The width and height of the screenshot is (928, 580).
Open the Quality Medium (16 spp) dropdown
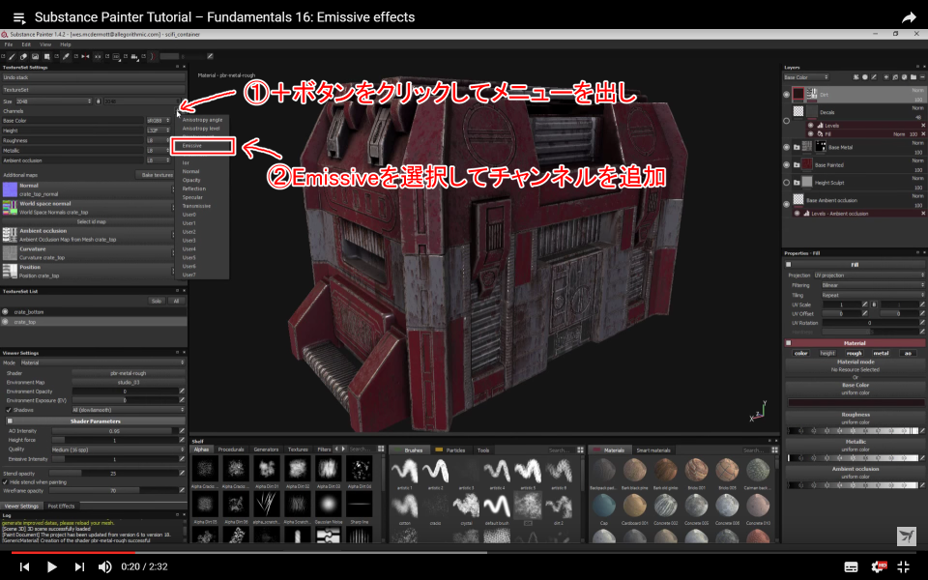point(118,449)
